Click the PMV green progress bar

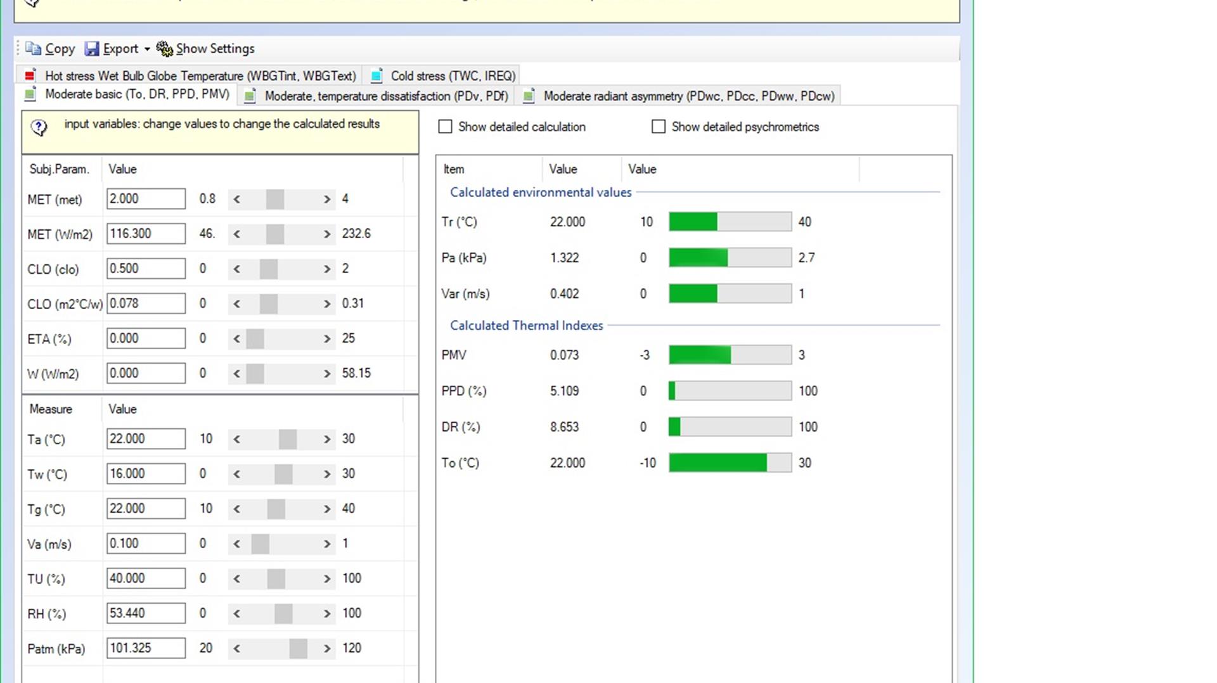(x=730, y=355)
